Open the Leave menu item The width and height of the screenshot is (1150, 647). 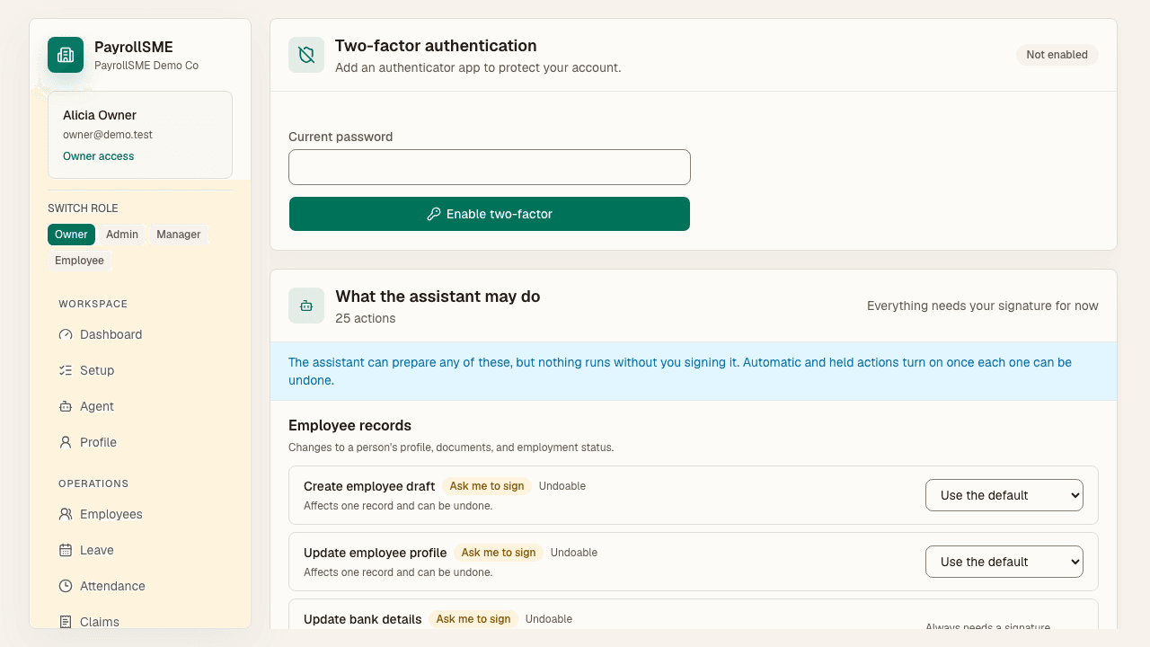(x=140, y=550)
